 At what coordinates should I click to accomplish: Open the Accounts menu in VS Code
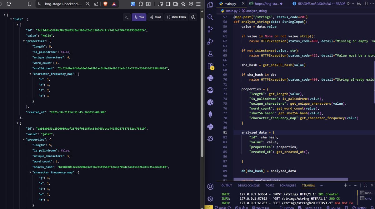210,187
